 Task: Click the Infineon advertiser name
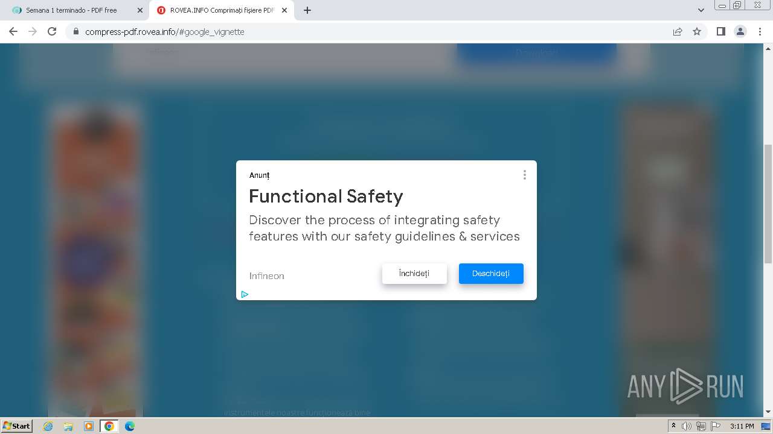[x=266, y=276]
